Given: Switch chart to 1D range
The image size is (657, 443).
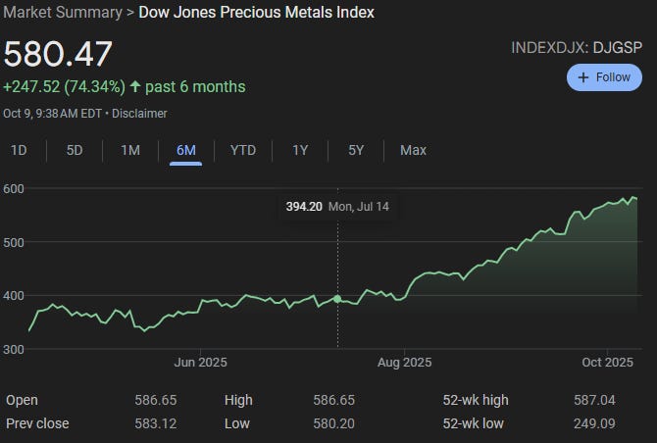Looking at the screenshot, I should pos(19,150).
